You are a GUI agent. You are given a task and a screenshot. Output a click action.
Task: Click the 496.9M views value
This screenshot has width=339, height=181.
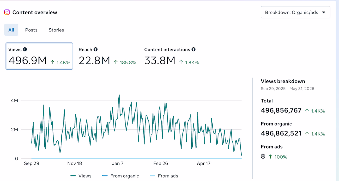point(27,60)
